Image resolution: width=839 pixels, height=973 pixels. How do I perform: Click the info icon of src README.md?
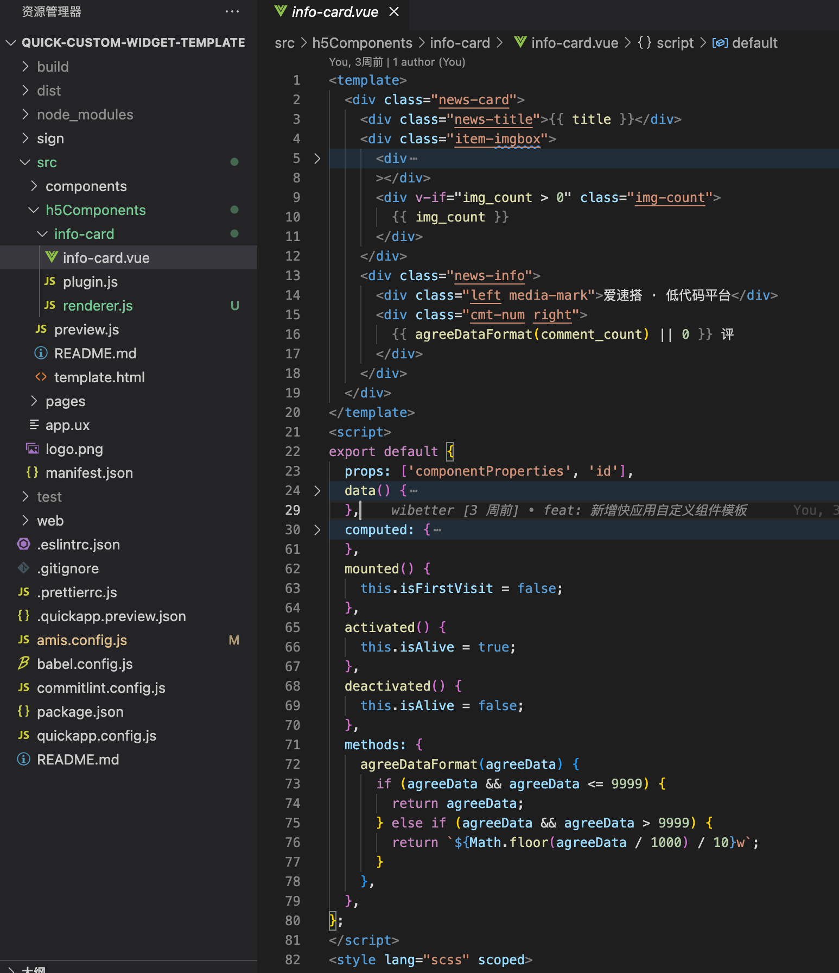(x=41, y=353)
